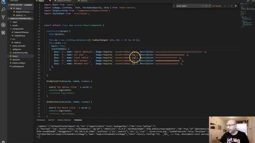Go to next match in find widget

click(x=228, y=6)
